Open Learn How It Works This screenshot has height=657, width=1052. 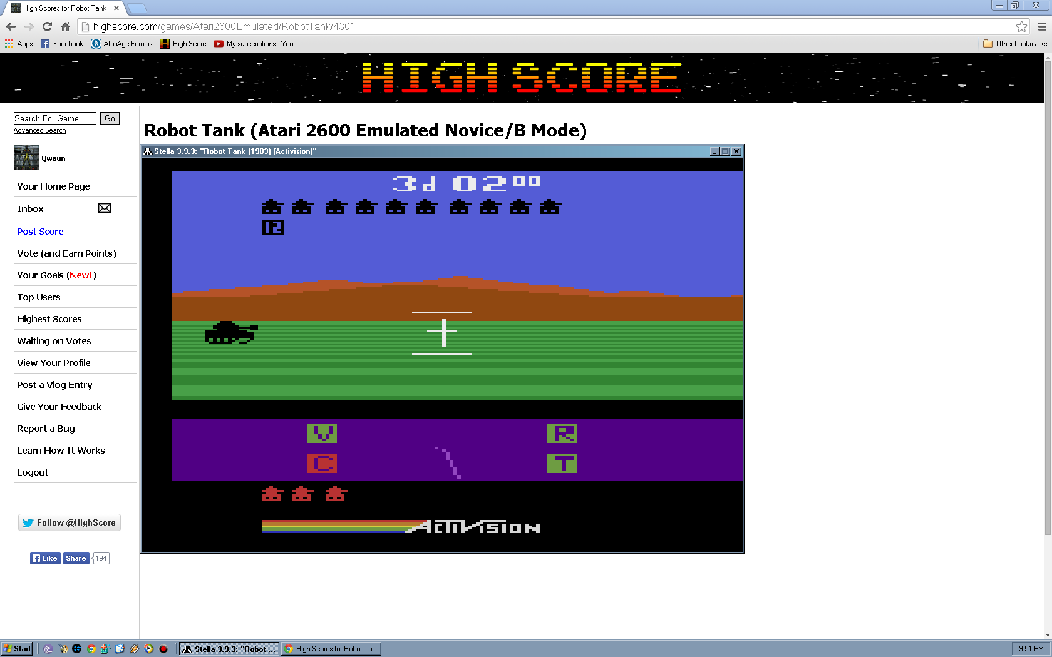tap(61, 451)
